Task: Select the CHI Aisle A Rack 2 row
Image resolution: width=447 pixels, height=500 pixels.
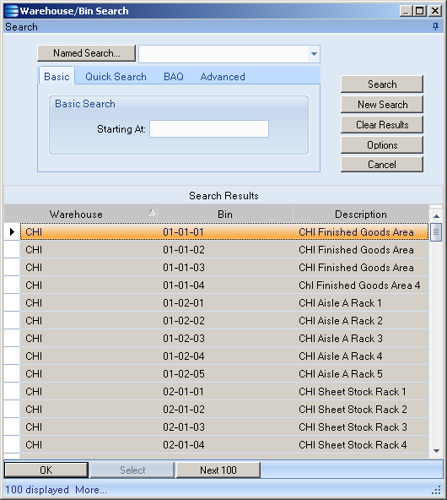Action: point(224,320)
